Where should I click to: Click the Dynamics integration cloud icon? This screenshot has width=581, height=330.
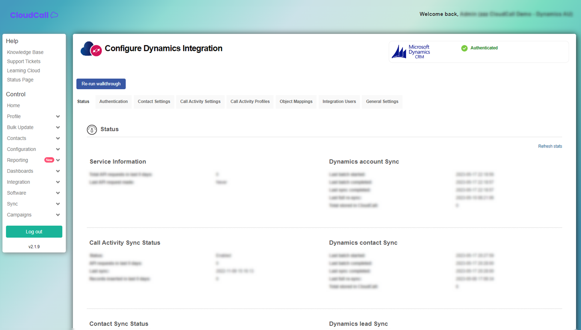click(x=91, y=49)
